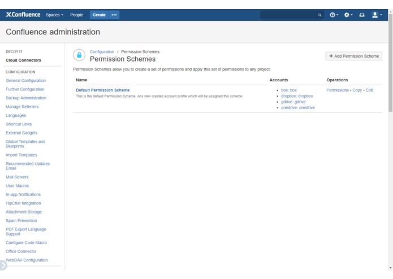393x279 pixels.
Task: Open Configure Code Macro sidebar item
Action: (26, 242)
